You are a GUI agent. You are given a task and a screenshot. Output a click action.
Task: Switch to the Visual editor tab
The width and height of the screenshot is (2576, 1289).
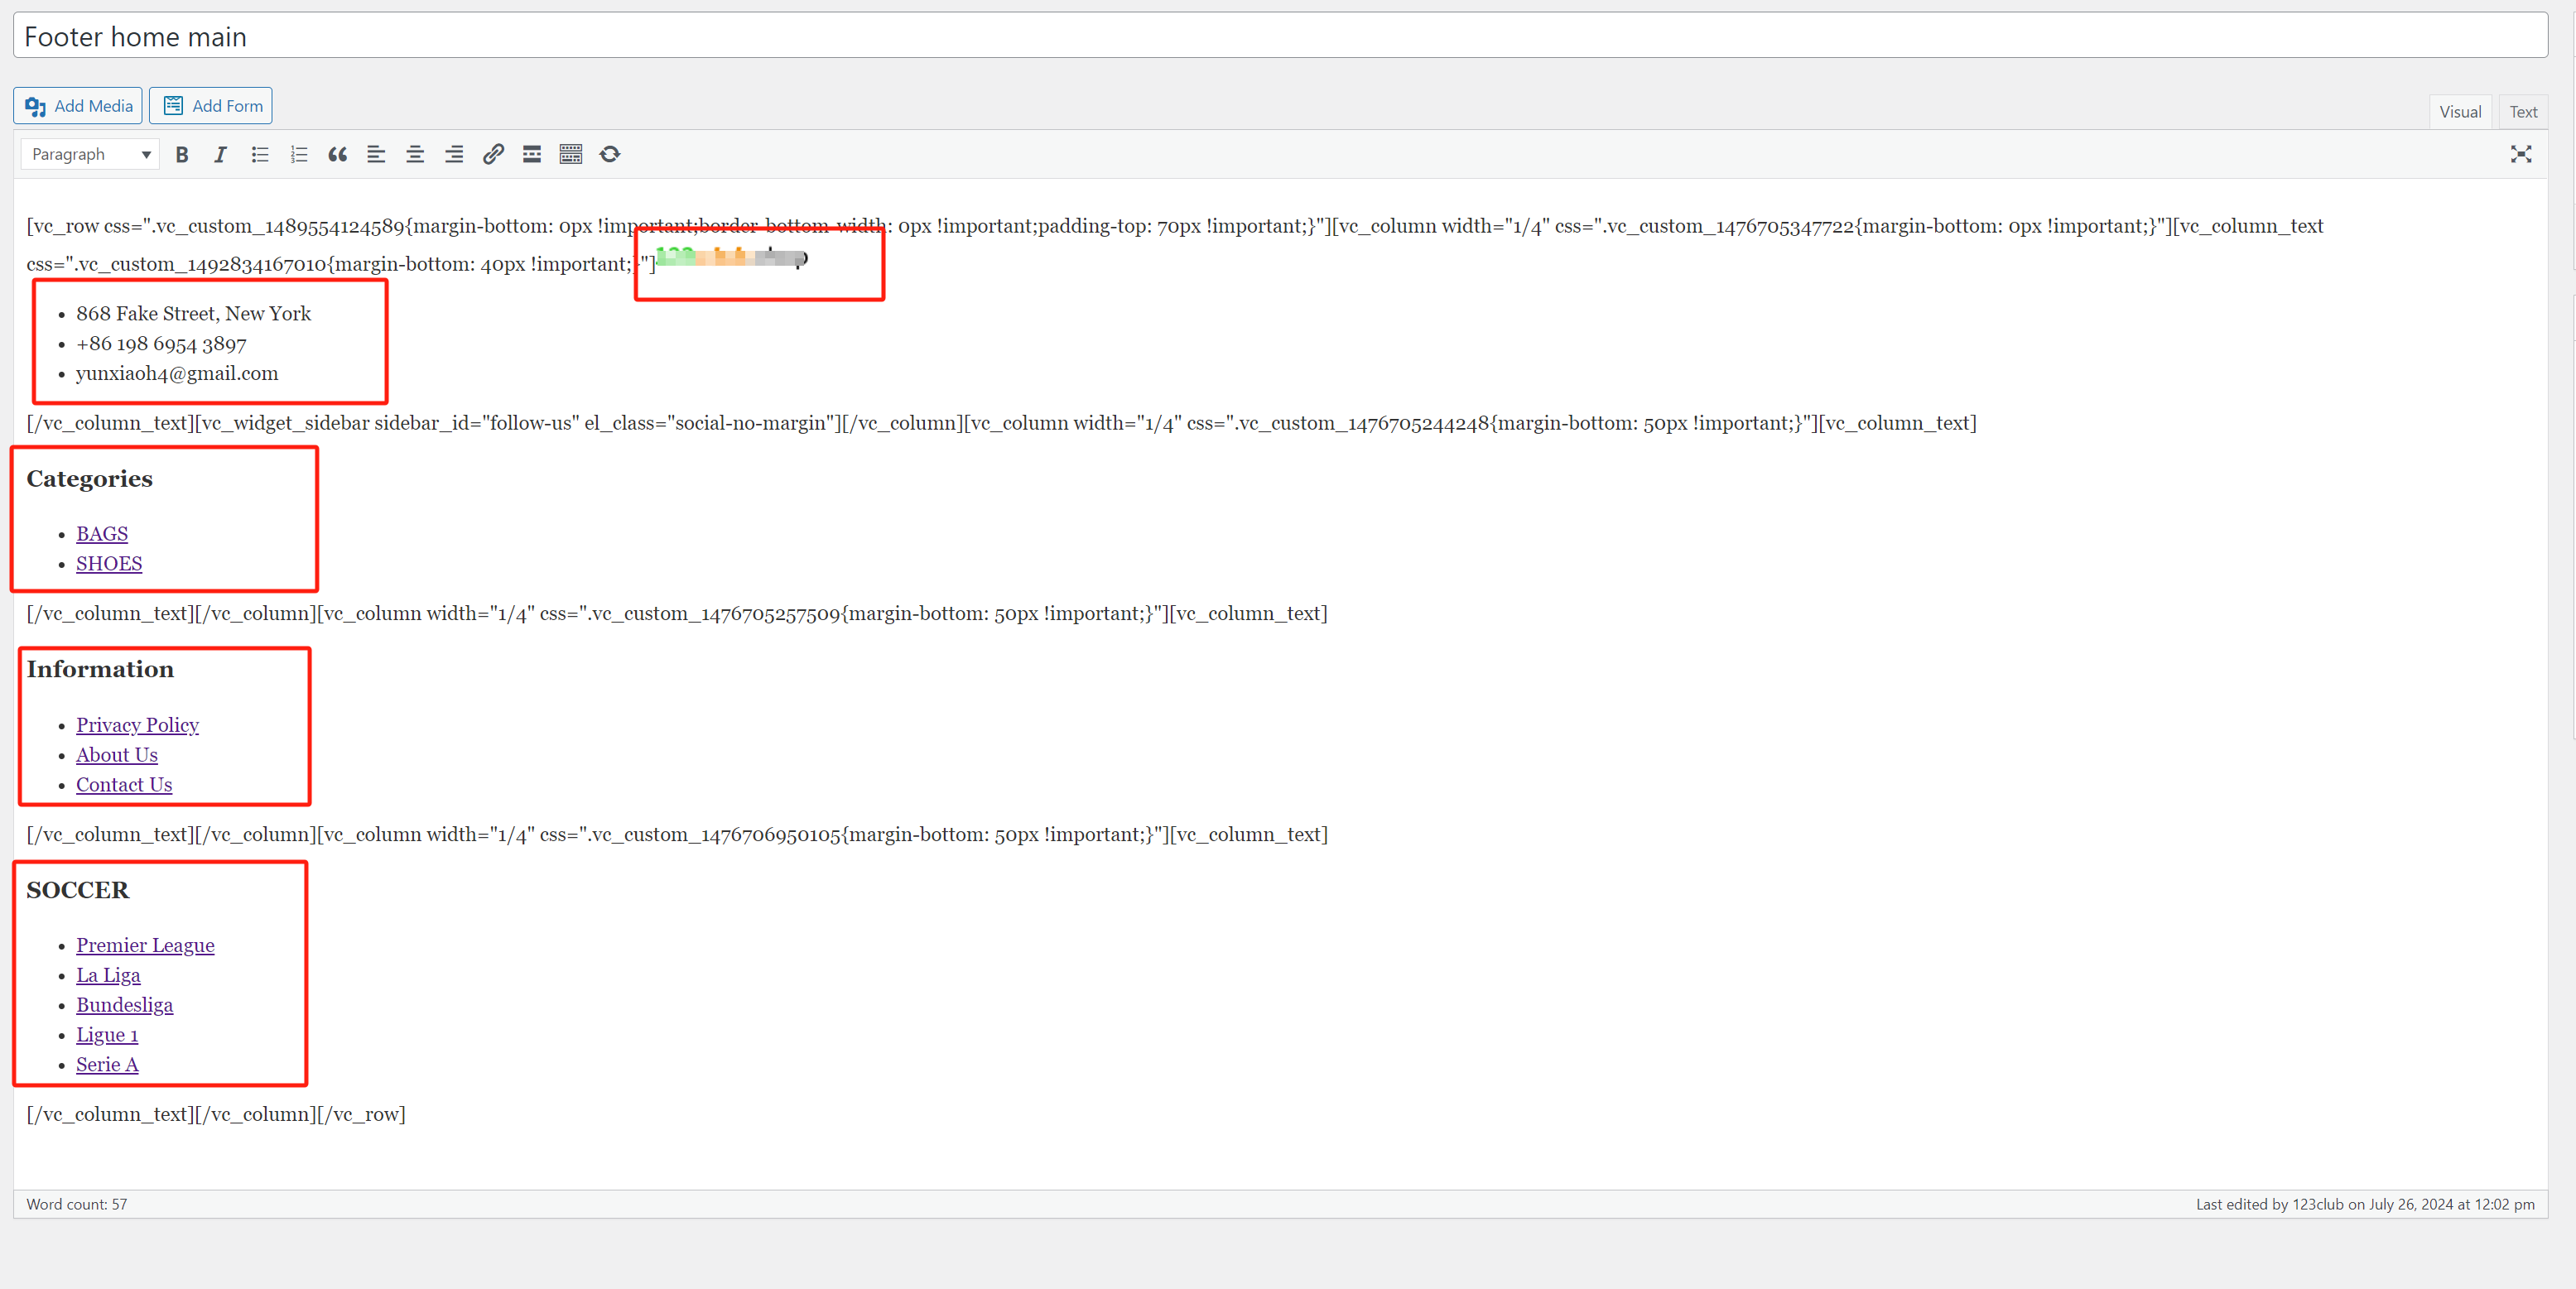tap(2459, 112)
